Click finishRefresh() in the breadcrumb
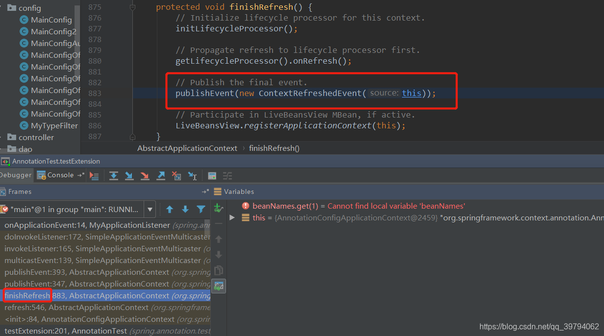 click(x=274, y=148)
